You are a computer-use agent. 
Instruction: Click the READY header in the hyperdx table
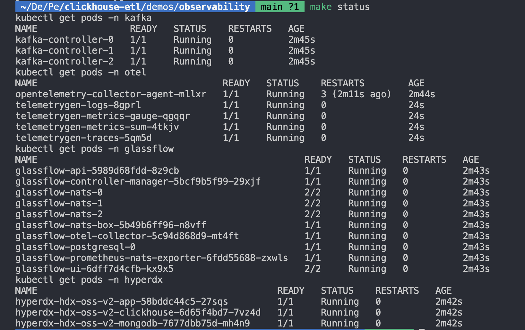pos(291,291)
